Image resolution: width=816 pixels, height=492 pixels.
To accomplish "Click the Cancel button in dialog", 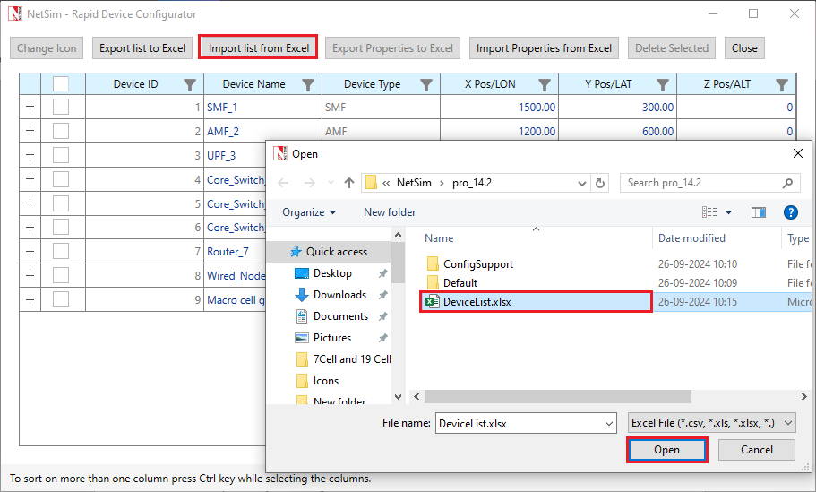I will 757,450.
